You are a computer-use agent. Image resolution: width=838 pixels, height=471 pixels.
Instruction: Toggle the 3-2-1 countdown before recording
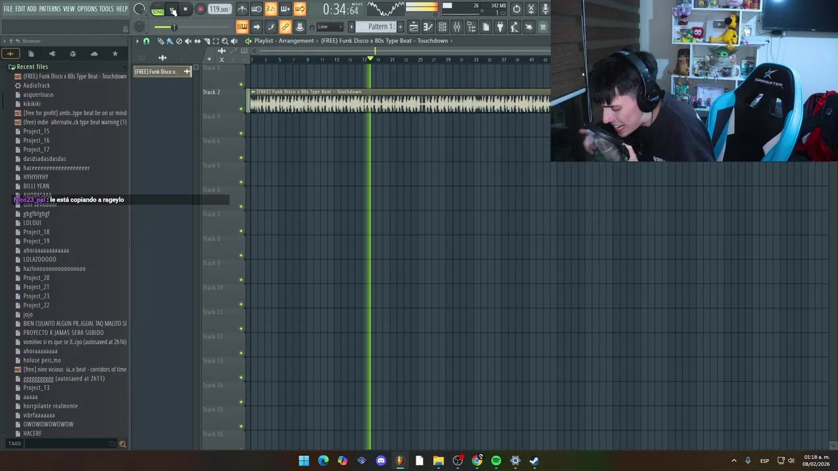tap(270, 9)
